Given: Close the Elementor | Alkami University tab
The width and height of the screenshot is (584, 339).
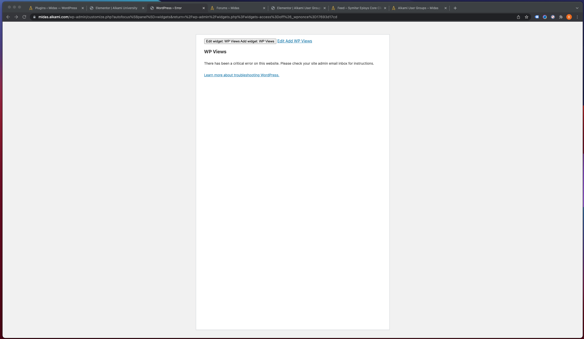Looking at the screenshot, I should 143,8.
